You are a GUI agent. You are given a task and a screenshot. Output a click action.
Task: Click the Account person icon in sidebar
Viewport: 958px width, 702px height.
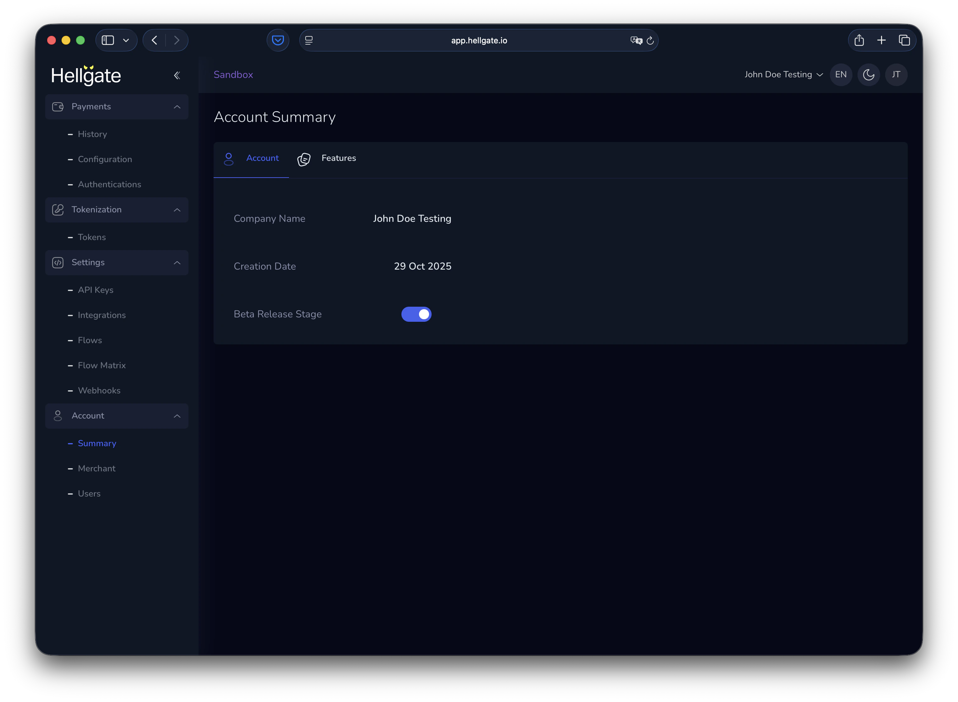coord(58,416)
